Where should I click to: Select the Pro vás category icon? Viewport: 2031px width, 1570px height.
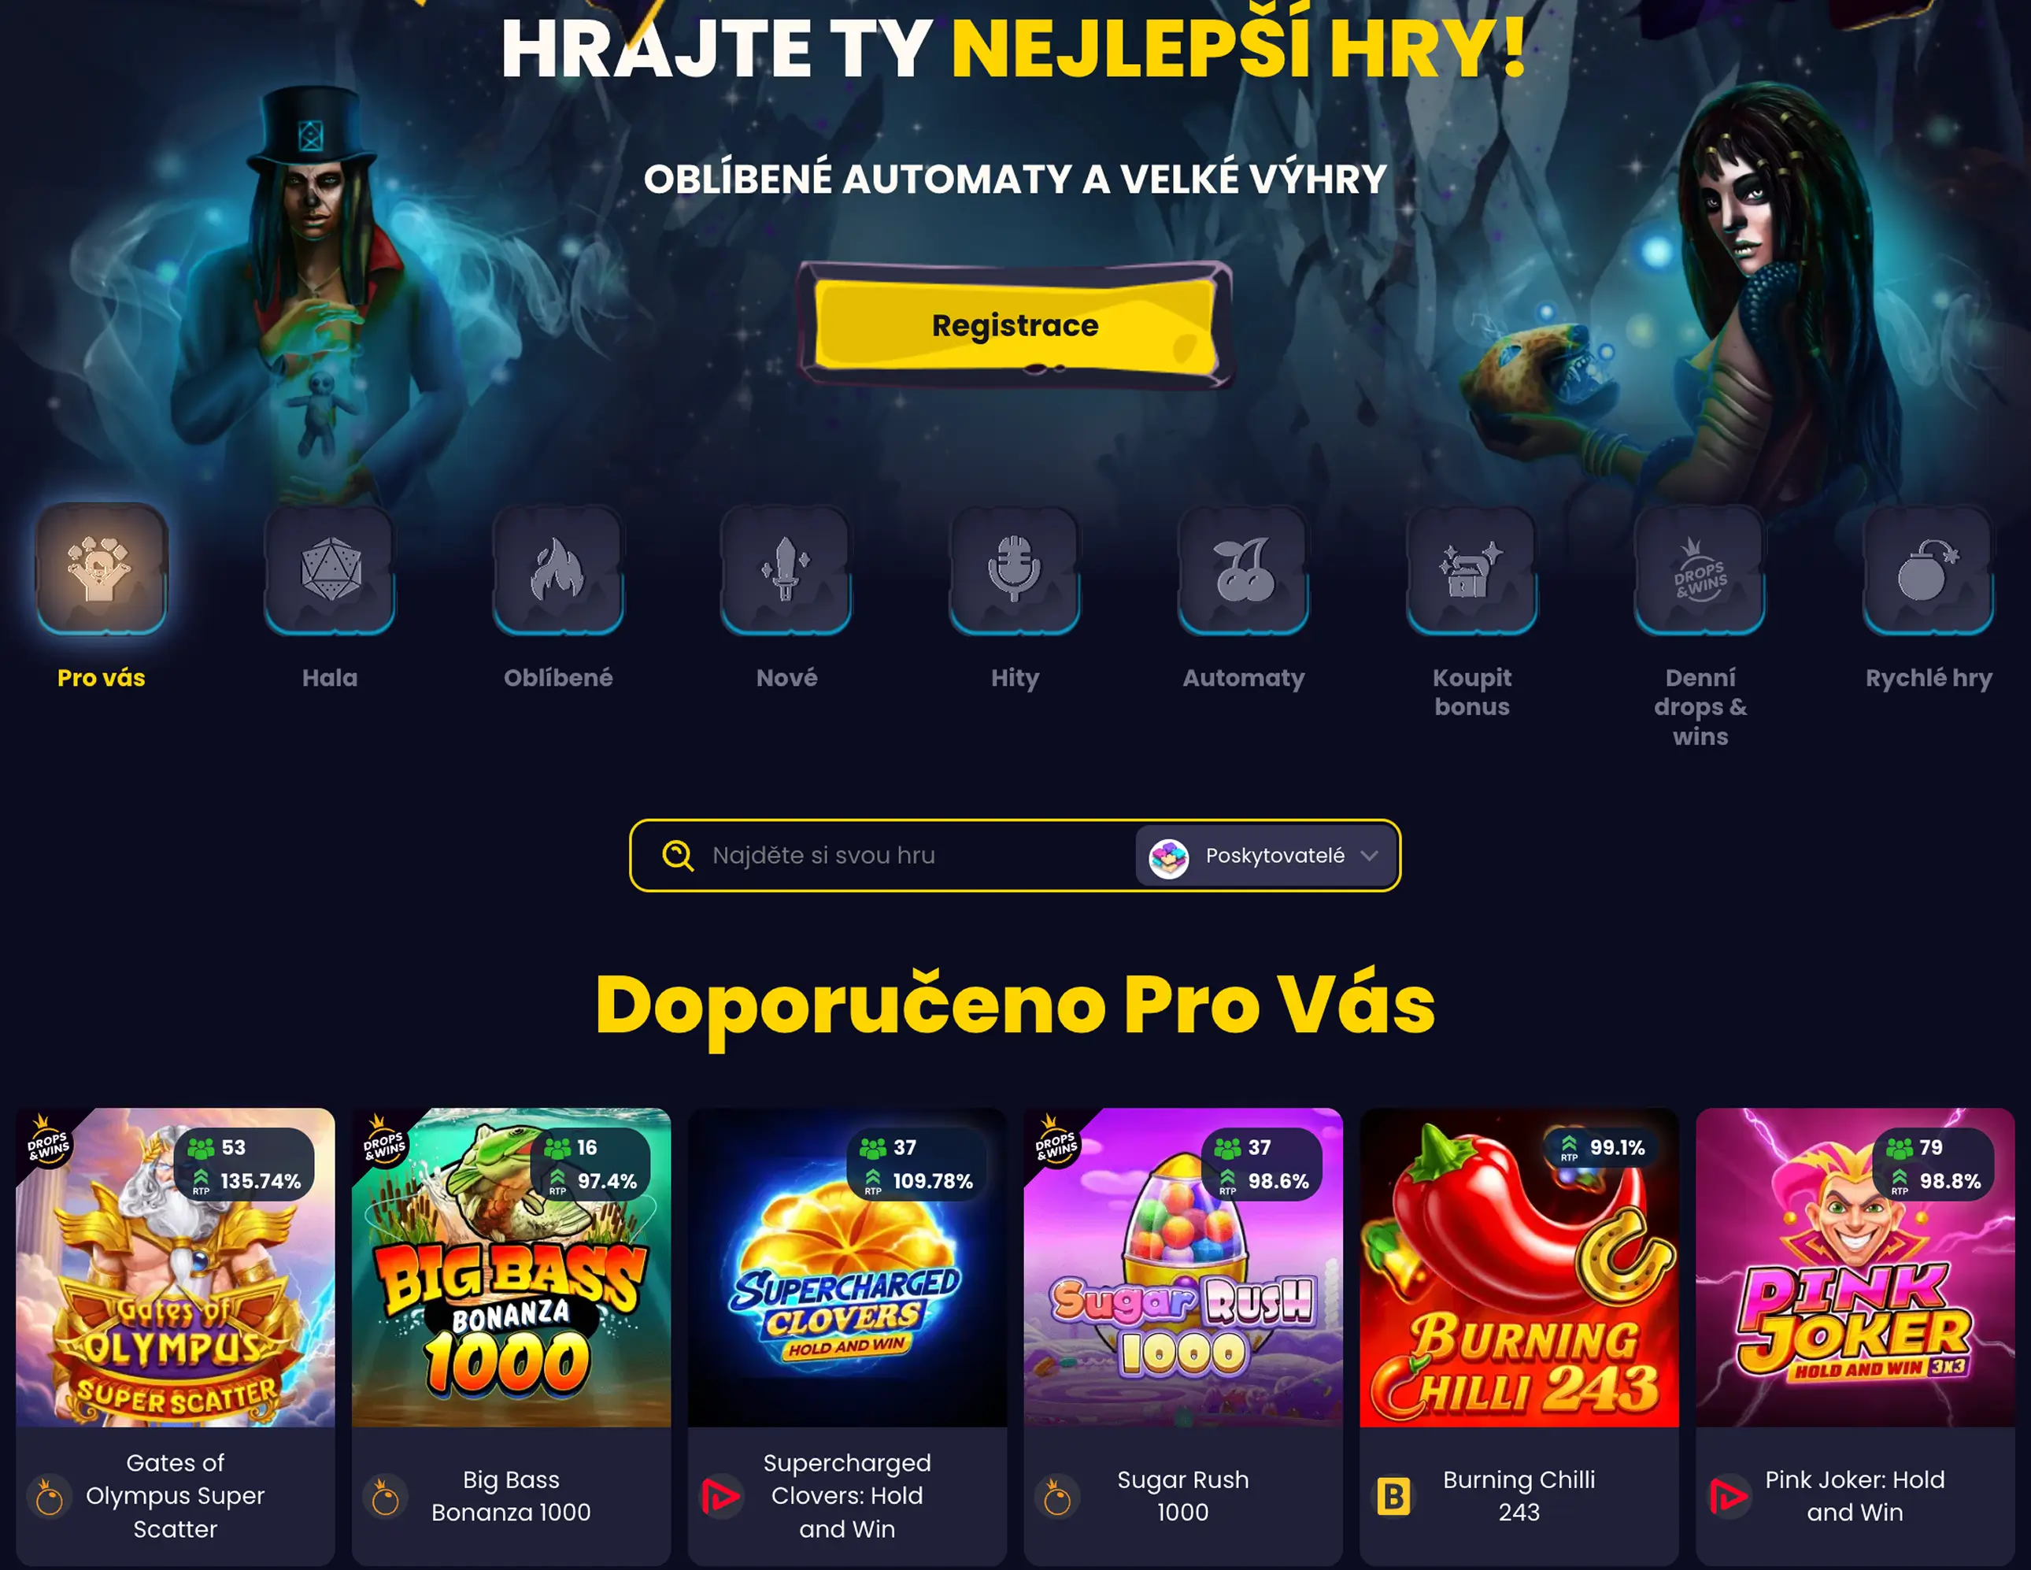[102, 569]
